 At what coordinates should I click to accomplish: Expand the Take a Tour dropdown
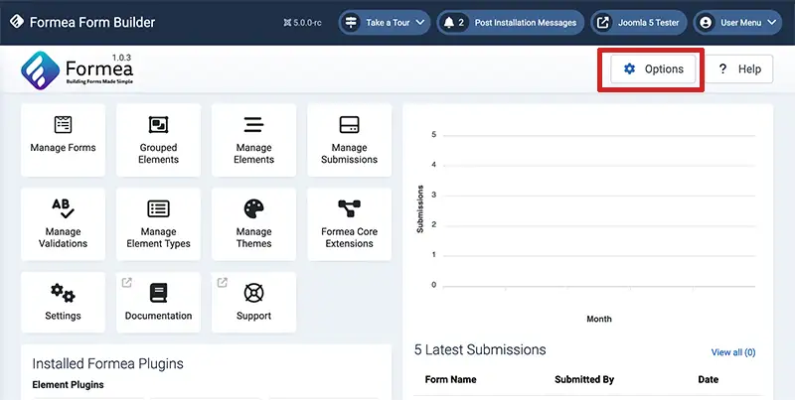[385, 23]
